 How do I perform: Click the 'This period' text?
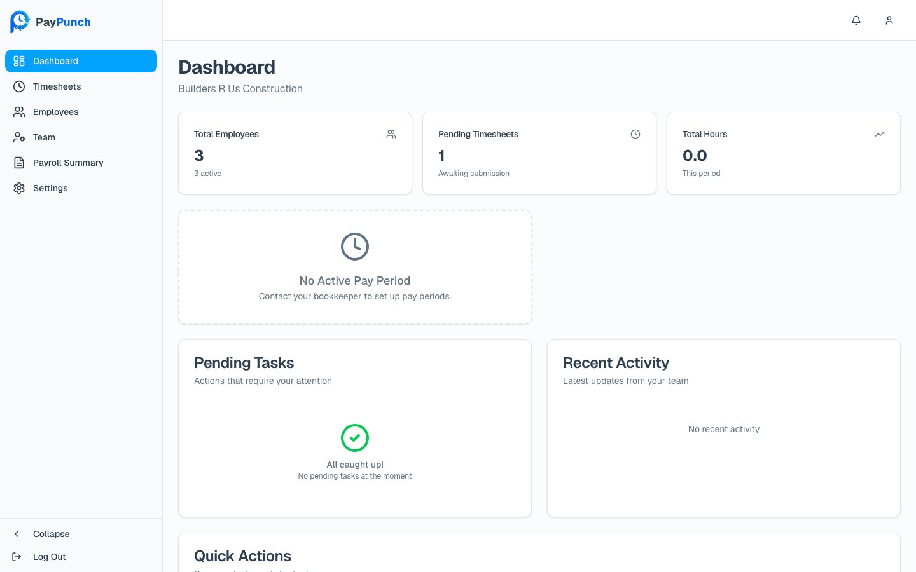tap(702, 174)
